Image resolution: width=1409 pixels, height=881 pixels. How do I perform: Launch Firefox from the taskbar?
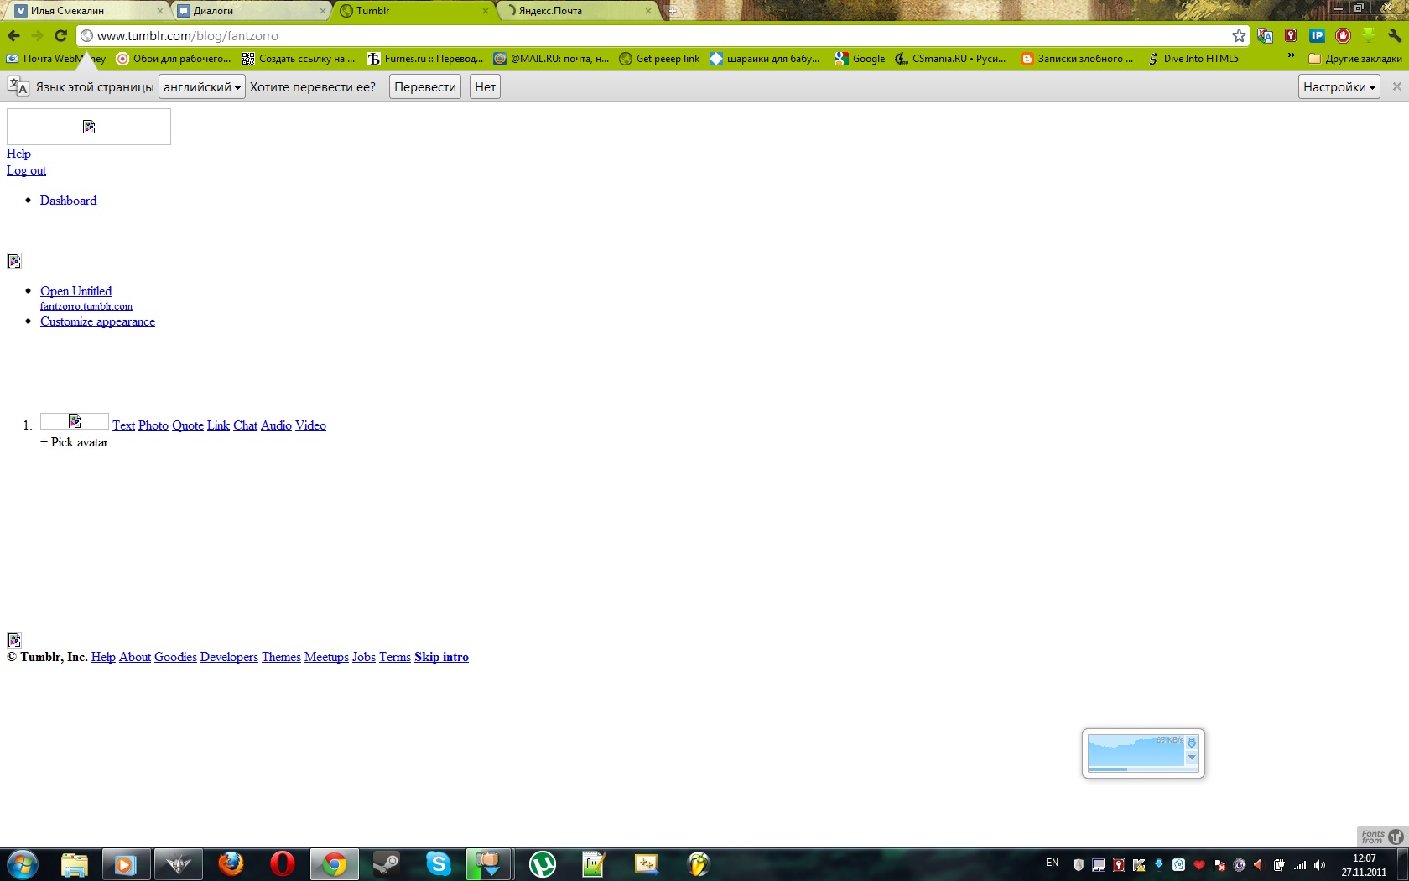(231, 864)
